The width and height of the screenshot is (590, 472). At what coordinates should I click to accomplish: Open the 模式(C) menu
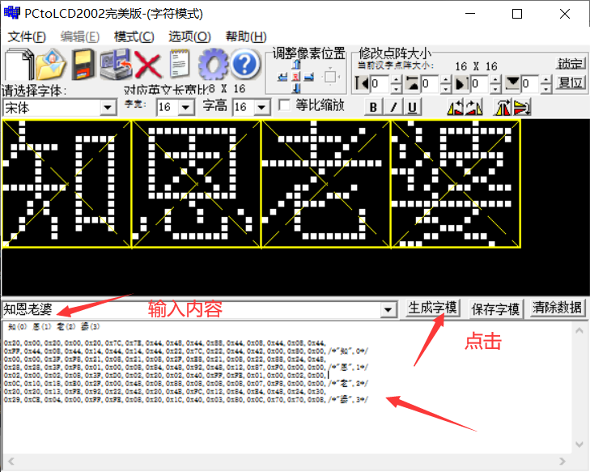click(134, 37)
